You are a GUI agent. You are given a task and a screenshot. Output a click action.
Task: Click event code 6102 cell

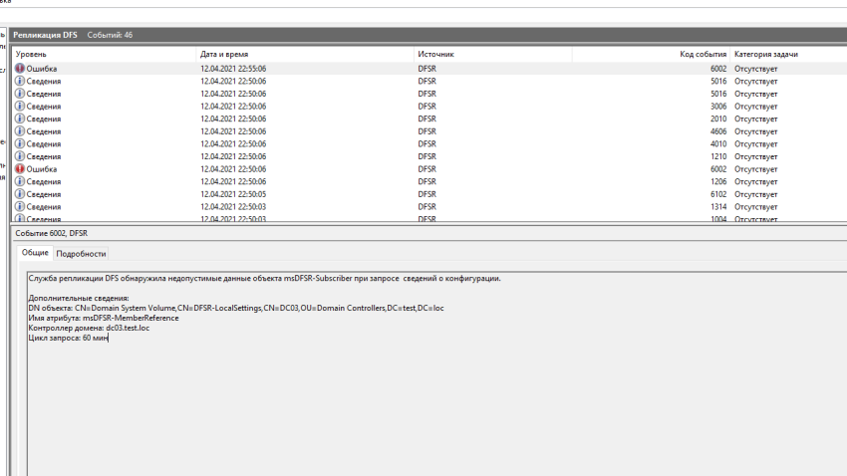tap(717, 194)
